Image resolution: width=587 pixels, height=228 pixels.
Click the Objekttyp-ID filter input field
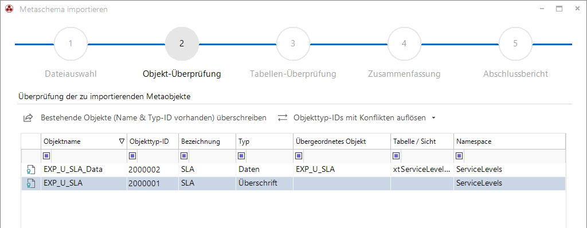tap(158, 156)
